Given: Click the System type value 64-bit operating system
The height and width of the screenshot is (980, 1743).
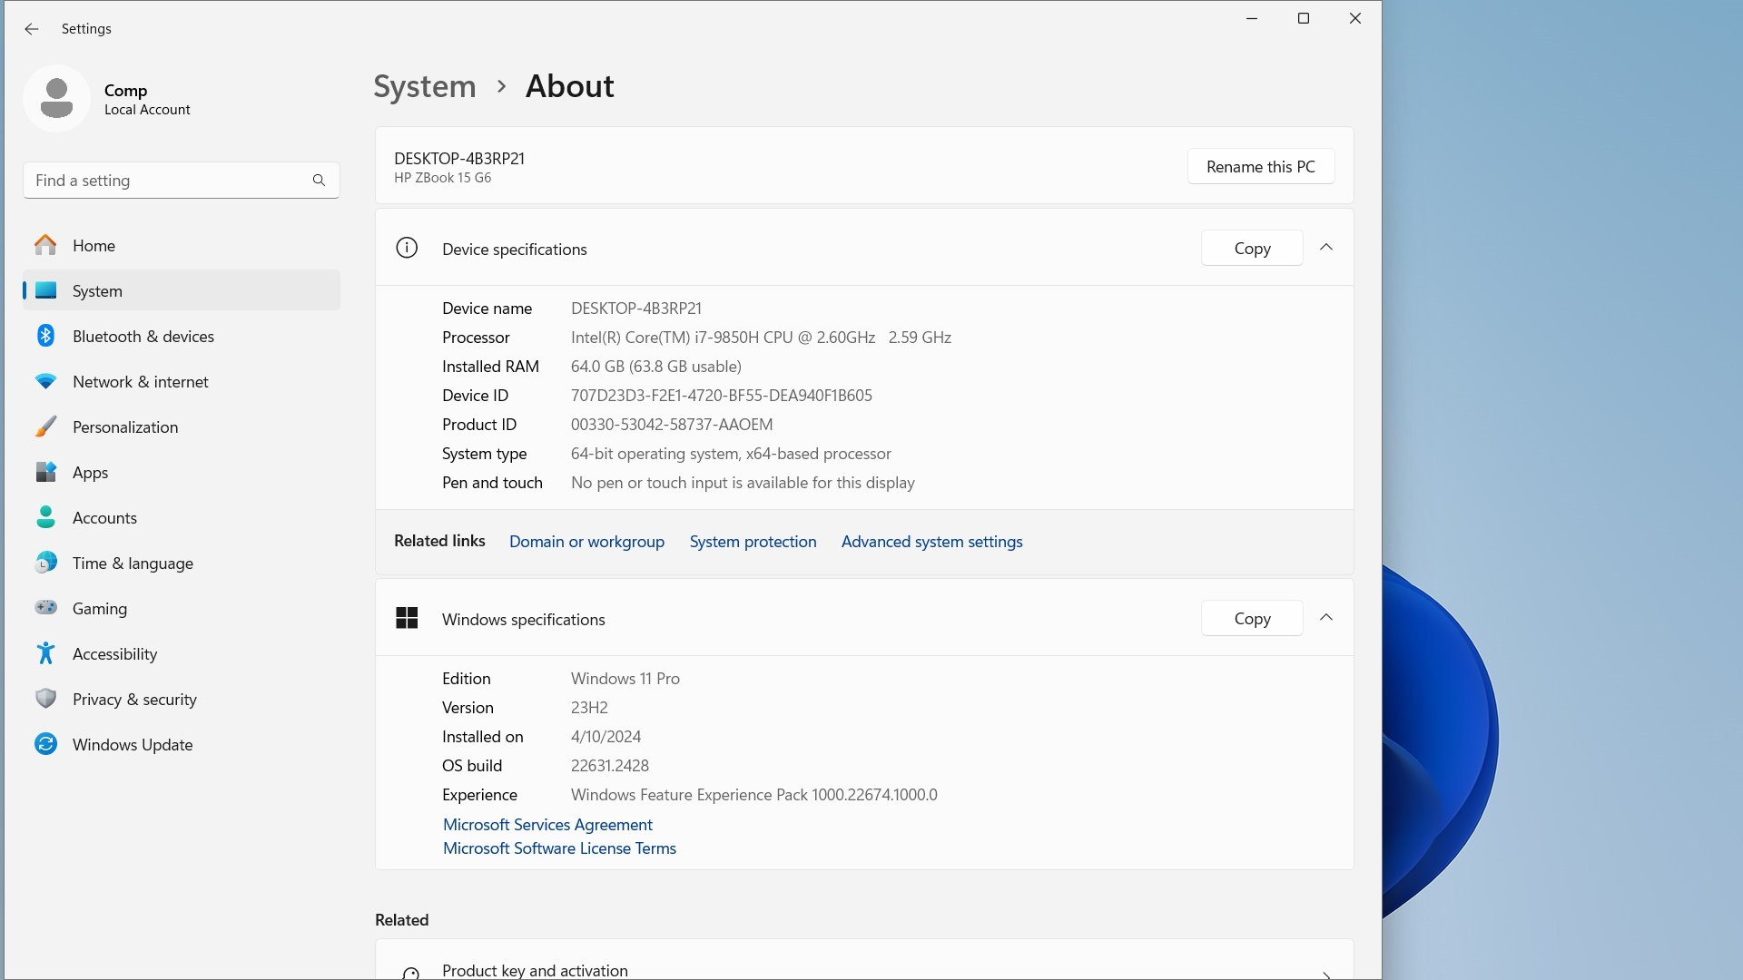Looking at the screenshot, I should 731,454.
